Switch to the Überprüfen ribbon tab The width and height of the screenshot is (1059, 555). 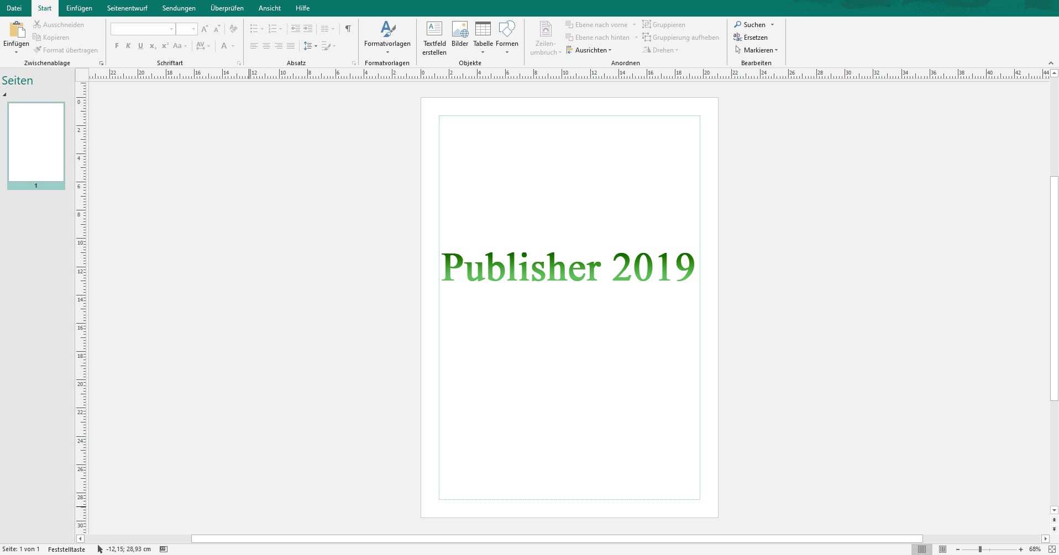[227, 8]
